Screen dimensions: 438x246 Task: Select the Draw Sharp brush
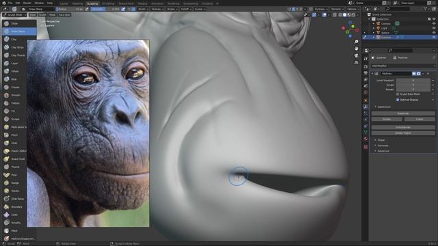click(19, 31)
